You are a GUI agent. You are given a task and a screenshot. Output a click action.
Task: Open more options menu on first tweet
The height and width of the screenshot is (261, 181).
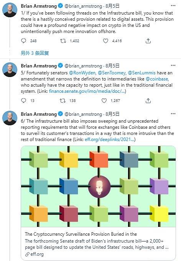point(173,6)
